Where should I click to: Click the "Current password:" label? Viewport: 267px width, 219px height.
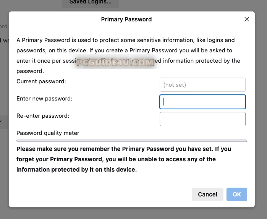tap(41, 81)
